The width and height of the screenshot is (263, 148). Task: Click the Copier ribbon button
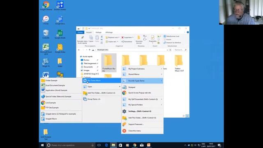pos(91,39)
